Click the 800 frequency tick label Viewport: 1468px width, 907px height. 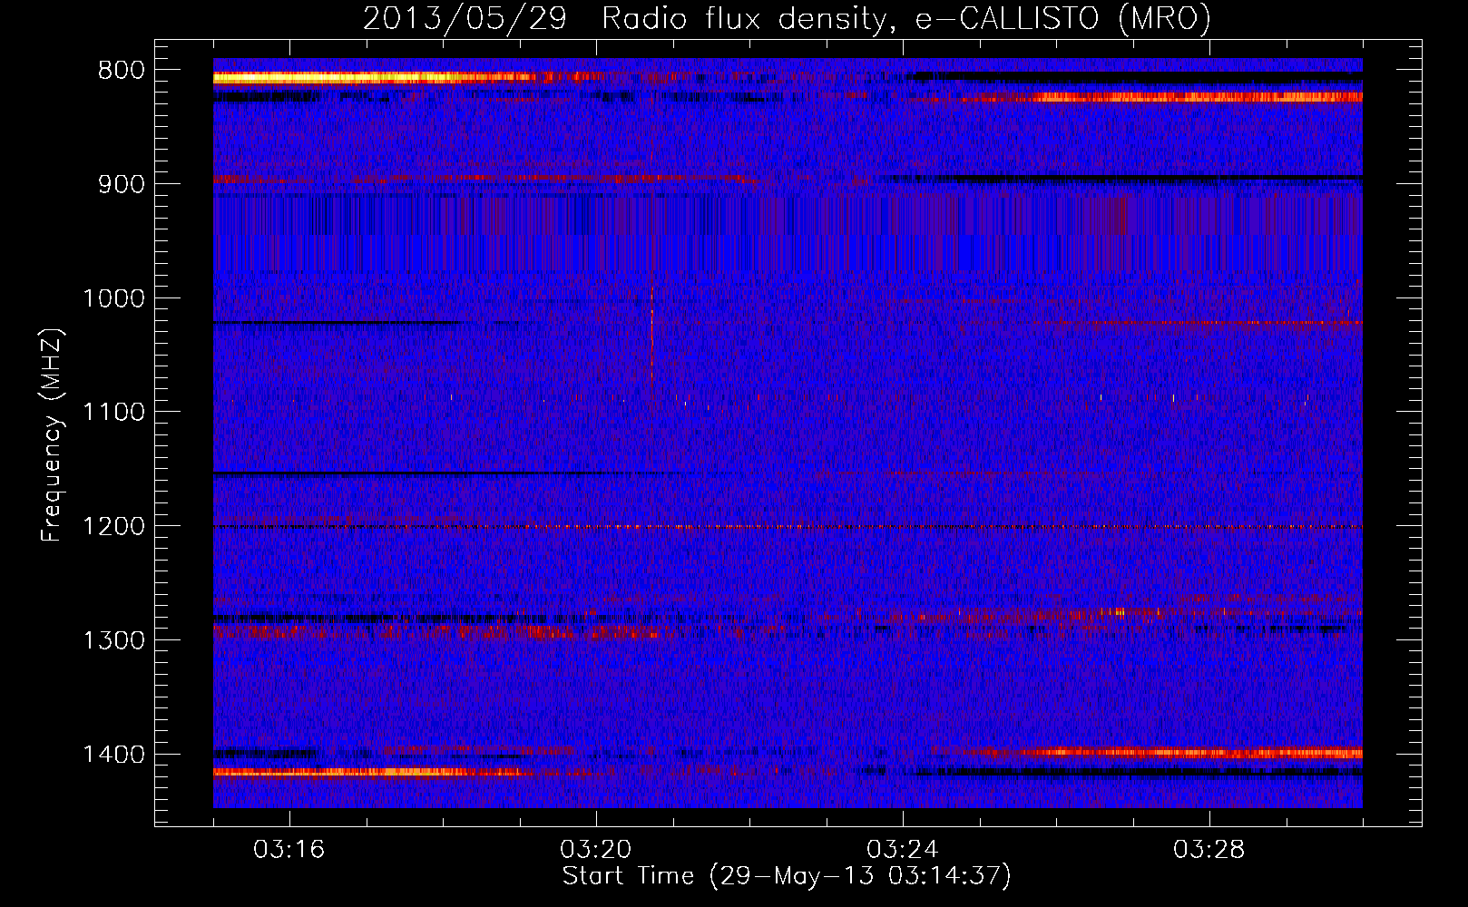coord(121,71)
